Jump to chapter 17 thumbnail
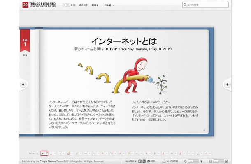The image size is (251, 164). [182, 153]
